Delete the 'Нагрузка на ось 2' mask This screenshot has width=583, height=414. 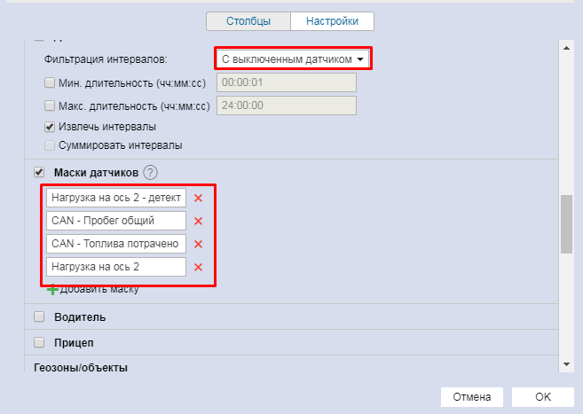199,267
